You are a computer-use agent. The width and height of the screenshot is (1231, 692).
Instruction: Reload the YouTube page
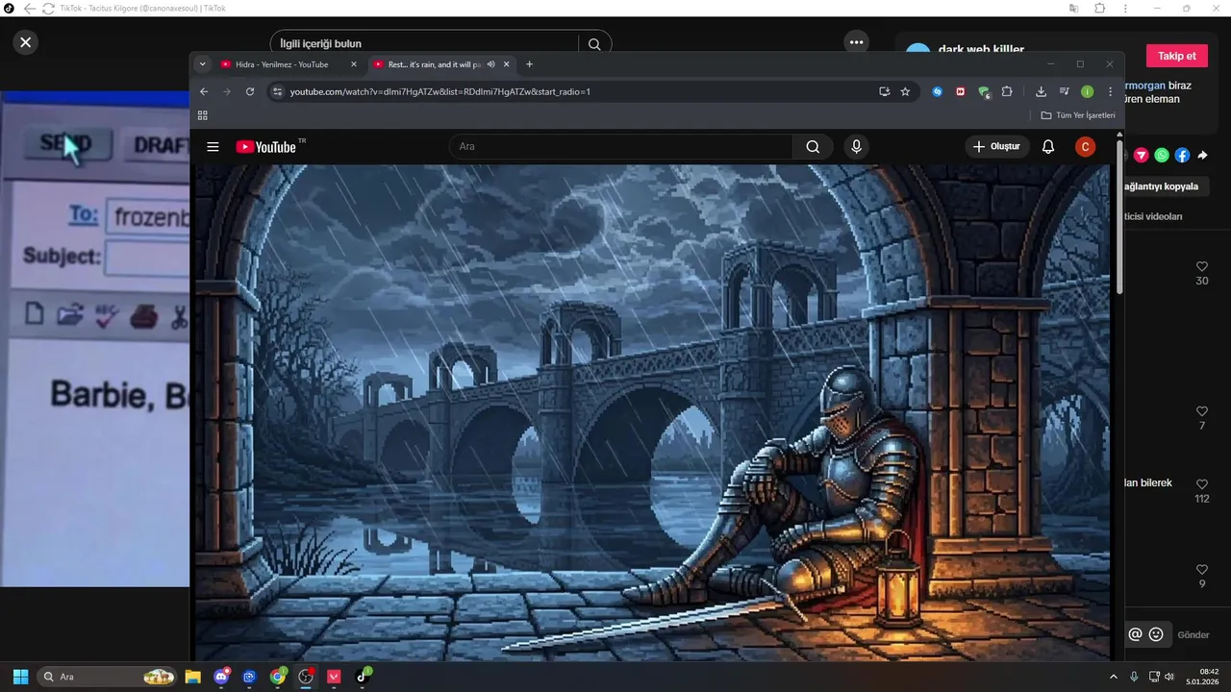(x=250, y=91)
